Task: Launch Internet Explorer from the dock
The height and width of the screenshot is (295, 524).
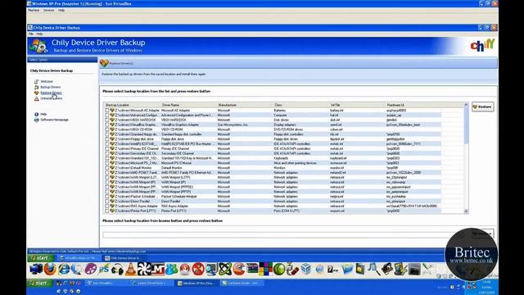Action: tap(64, 269)
